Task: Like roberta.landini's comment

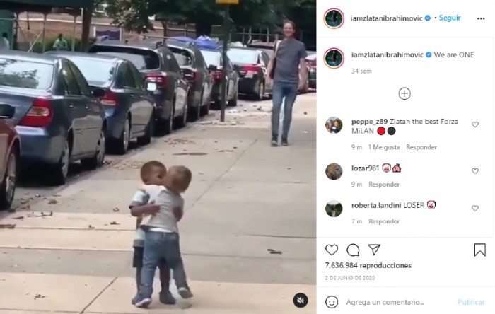Action: (475, 209)
